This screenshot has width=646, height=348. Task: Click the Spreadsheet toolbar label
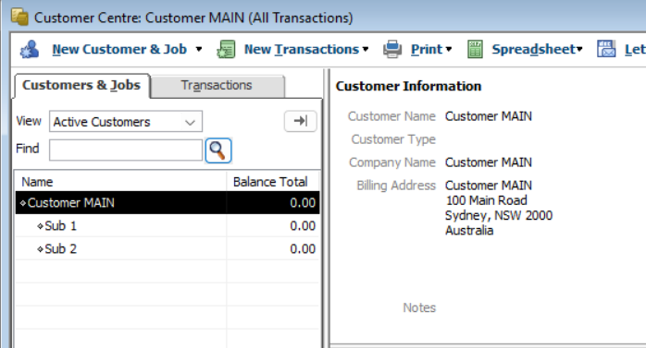coord(533,49)
